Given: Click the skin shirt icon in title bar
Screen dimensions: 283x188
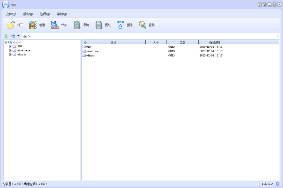Looking at the screenshot, I should click(265, 5).
